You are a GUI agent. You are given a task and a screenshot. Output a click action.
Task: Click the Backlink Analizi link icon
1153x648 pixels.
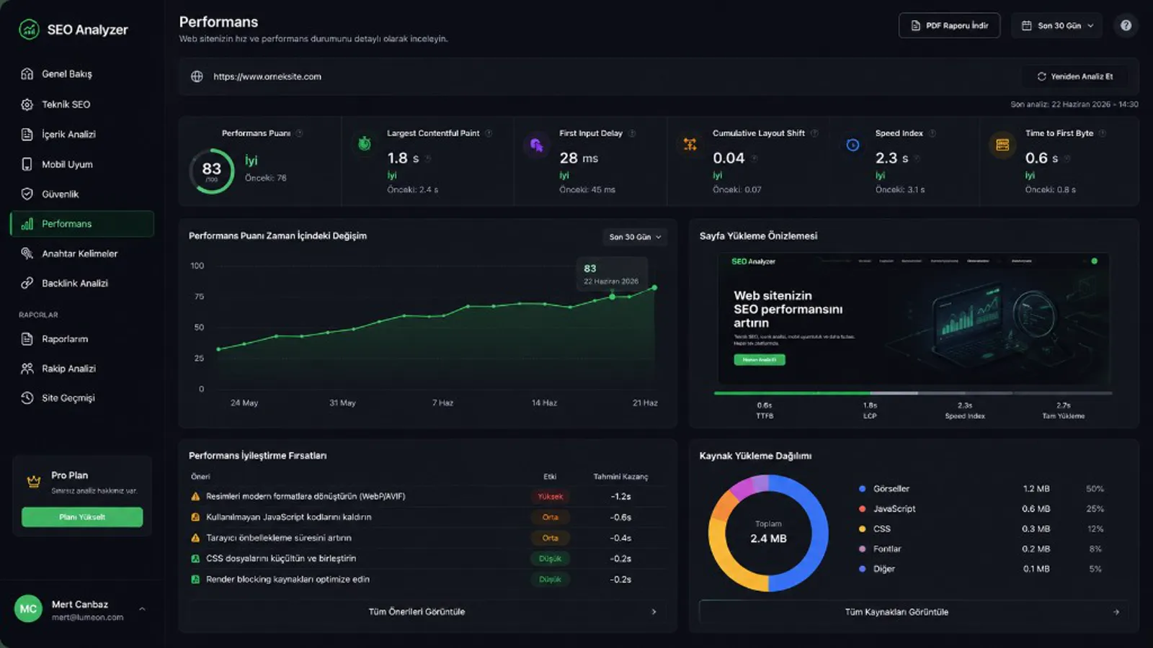(27, 284)
